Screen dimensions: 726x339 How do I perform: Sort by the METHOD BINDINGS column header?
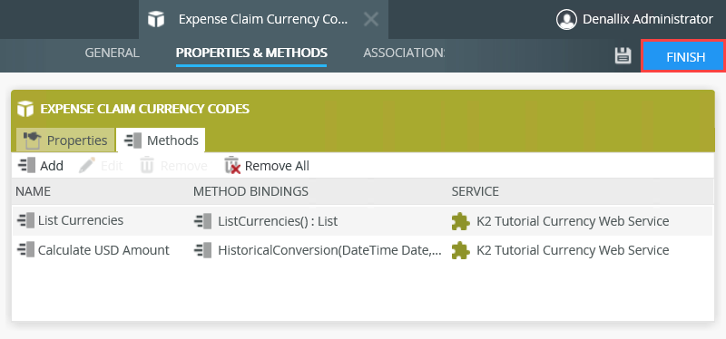point(250,191)
